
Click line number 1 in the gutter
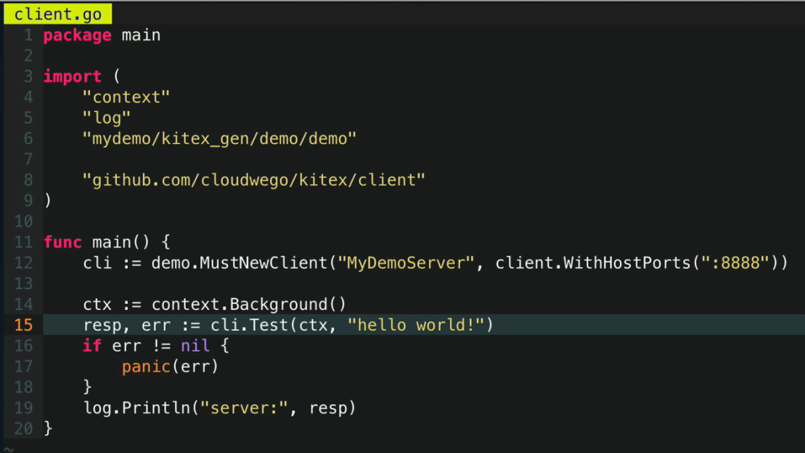(28, 35)
